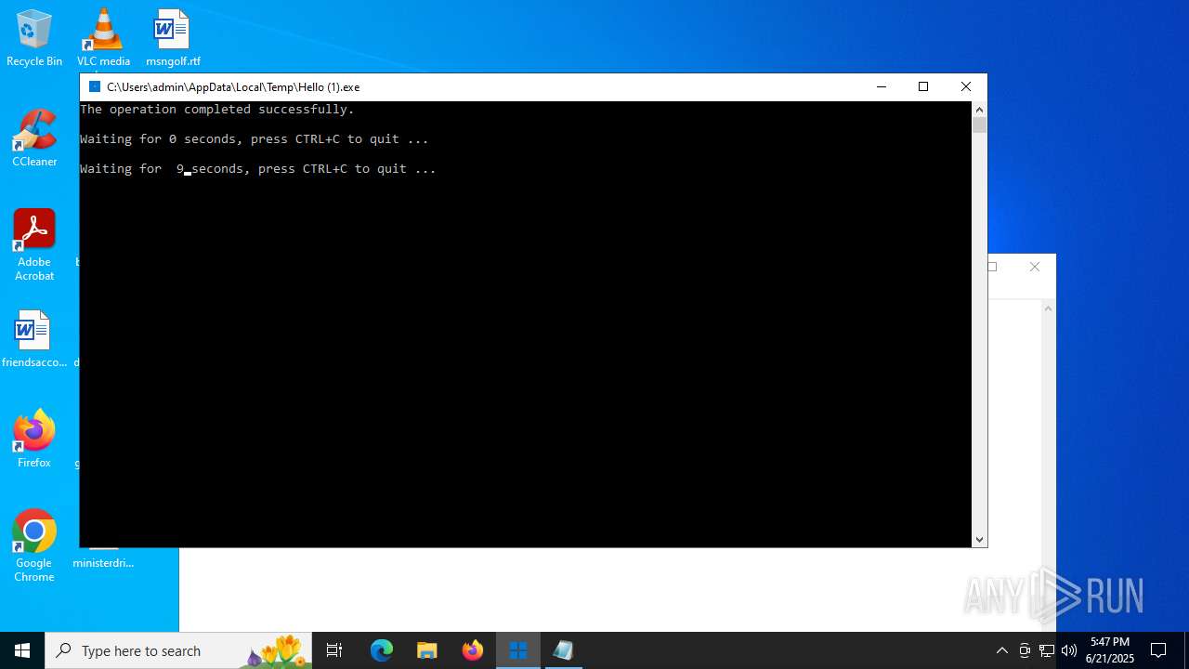Click the console scrollbar down arrow
The image size is (1189, 669).
pos(979,539)
